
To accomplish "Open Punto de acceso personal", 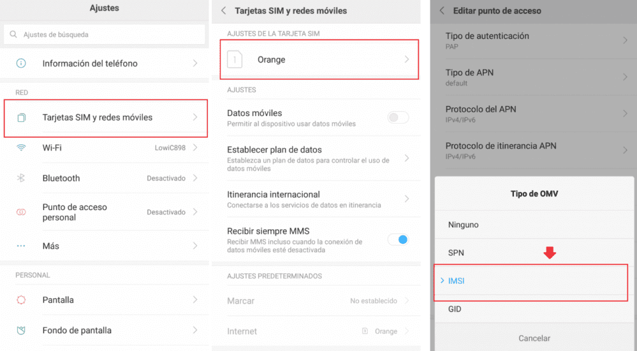I will pyautogui.click(x=105, y=212).
